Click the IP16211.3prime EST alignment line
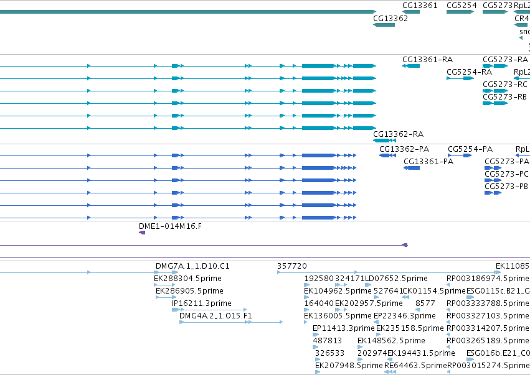 209,310
